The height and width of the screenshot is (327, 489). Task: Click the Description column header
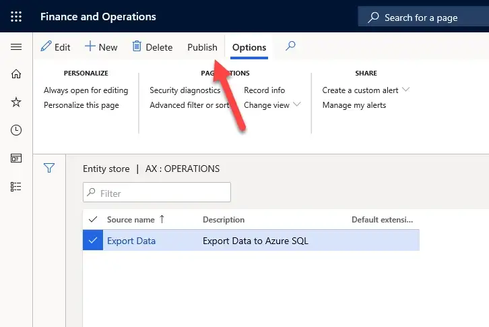tap(224, 220)
